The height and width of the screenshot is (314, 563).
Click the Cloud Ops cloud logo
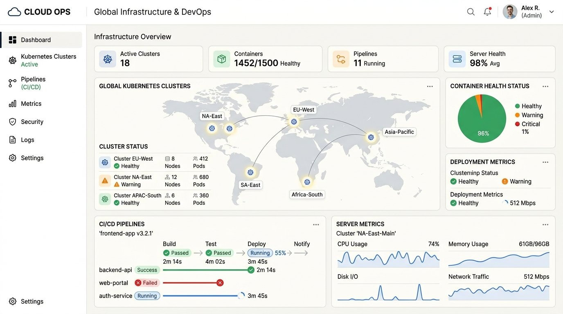[14, 12]
